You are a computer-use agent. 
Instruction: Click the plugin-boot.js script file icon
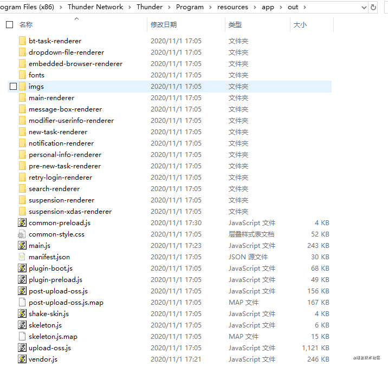coord(22,268)
